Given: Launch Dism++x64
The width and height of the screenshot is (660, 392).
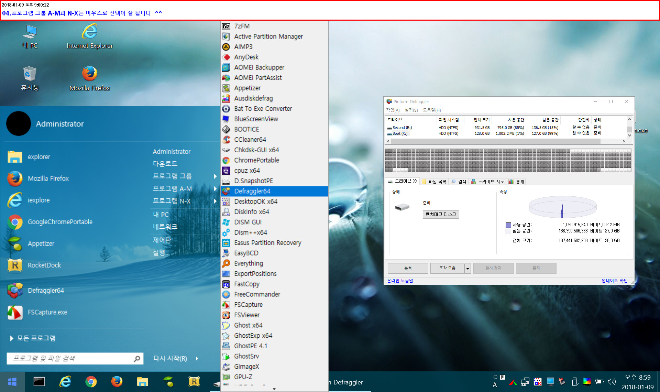Looking at the screenshot, I should coord(274,232).
